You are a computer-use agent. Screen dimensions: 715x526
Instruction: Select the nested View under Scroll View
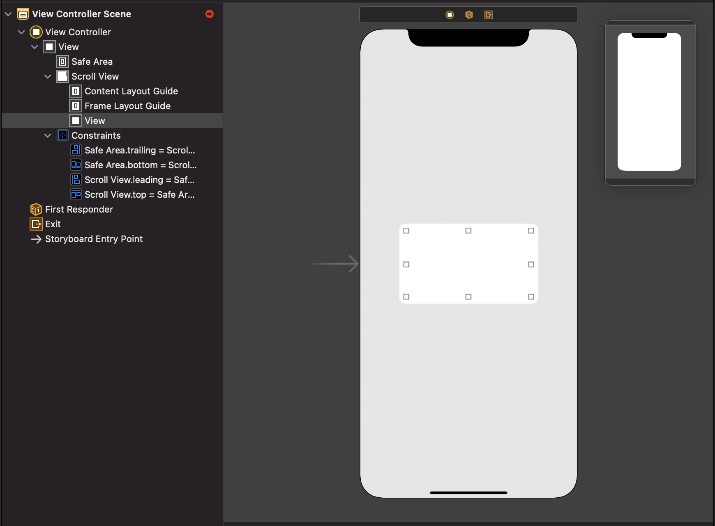click(x=112, y=121)
